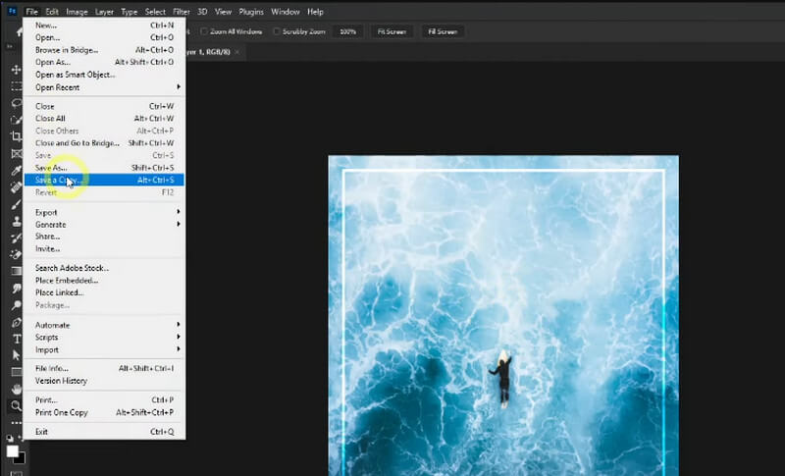Choose Open... from the File menu
Screen dimensions: 785x476
click(x=104, y=37)
